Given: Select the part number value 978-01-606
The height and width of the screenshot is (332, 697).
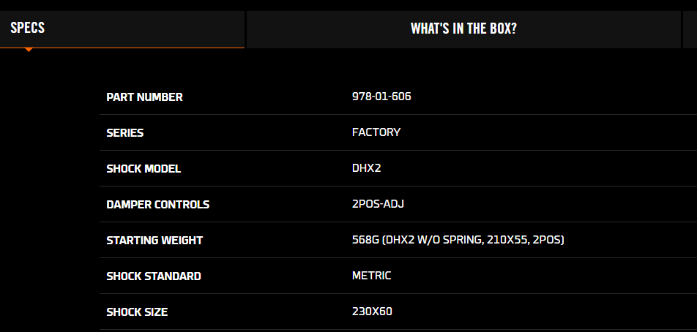Looking at the screenshot, I should (381, 97).
